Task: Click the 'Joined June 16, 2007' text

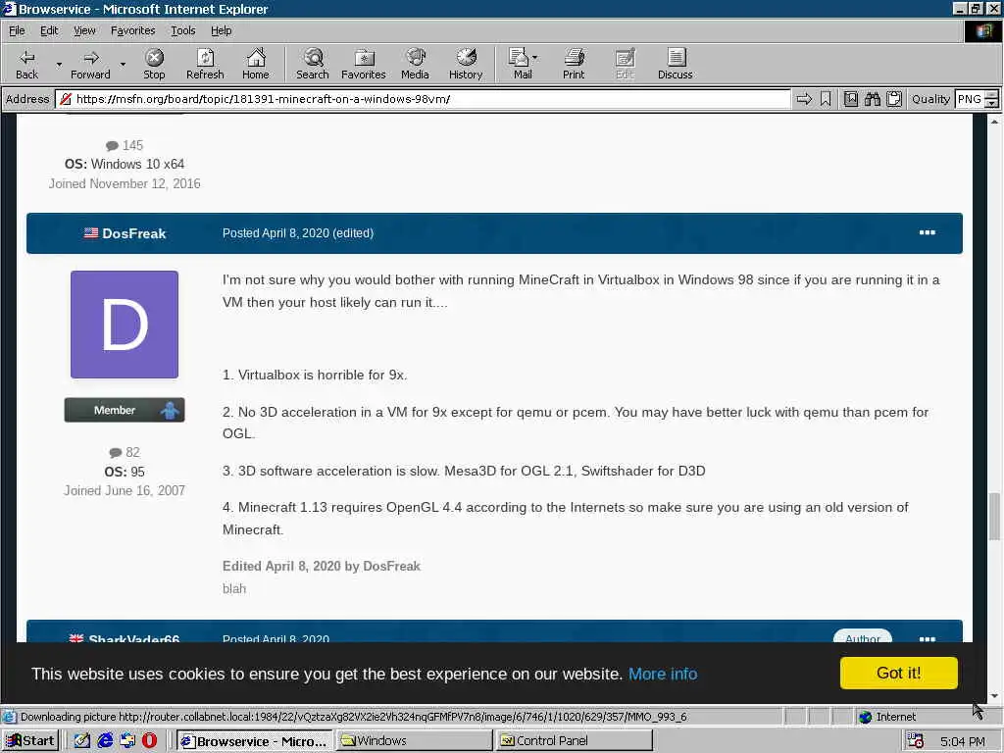Action: pos(125,490)
